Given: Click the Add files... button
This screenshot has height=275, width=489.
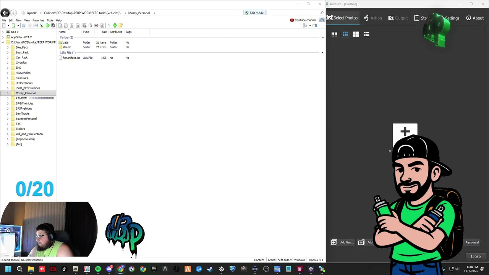Looking at the screenshot, I should click(x=343, y=242).
